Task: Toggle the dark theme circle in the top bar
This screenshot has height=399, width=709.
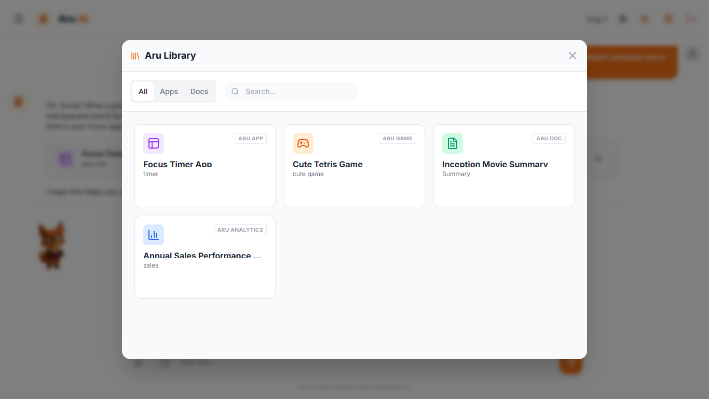Action: (x=622, y=18)
